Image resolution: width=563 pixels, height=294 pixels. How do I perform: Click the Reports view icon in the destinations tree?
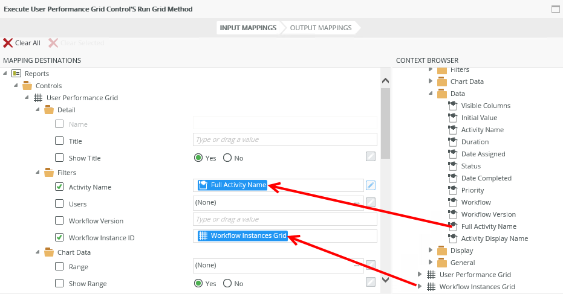coord(16,74)
